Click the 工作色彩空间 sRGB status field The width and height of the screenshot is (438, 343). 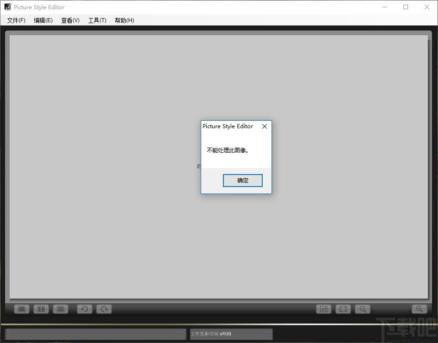tap(231, 334)
